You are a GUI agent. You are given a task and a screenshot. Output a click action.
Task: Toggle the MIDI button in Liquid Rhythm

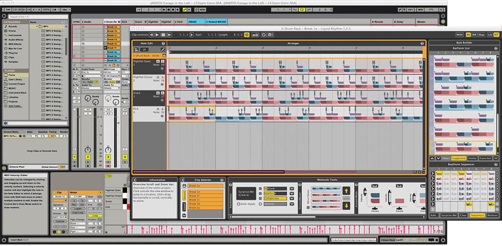pyautogui.click(x=460, y=35)
